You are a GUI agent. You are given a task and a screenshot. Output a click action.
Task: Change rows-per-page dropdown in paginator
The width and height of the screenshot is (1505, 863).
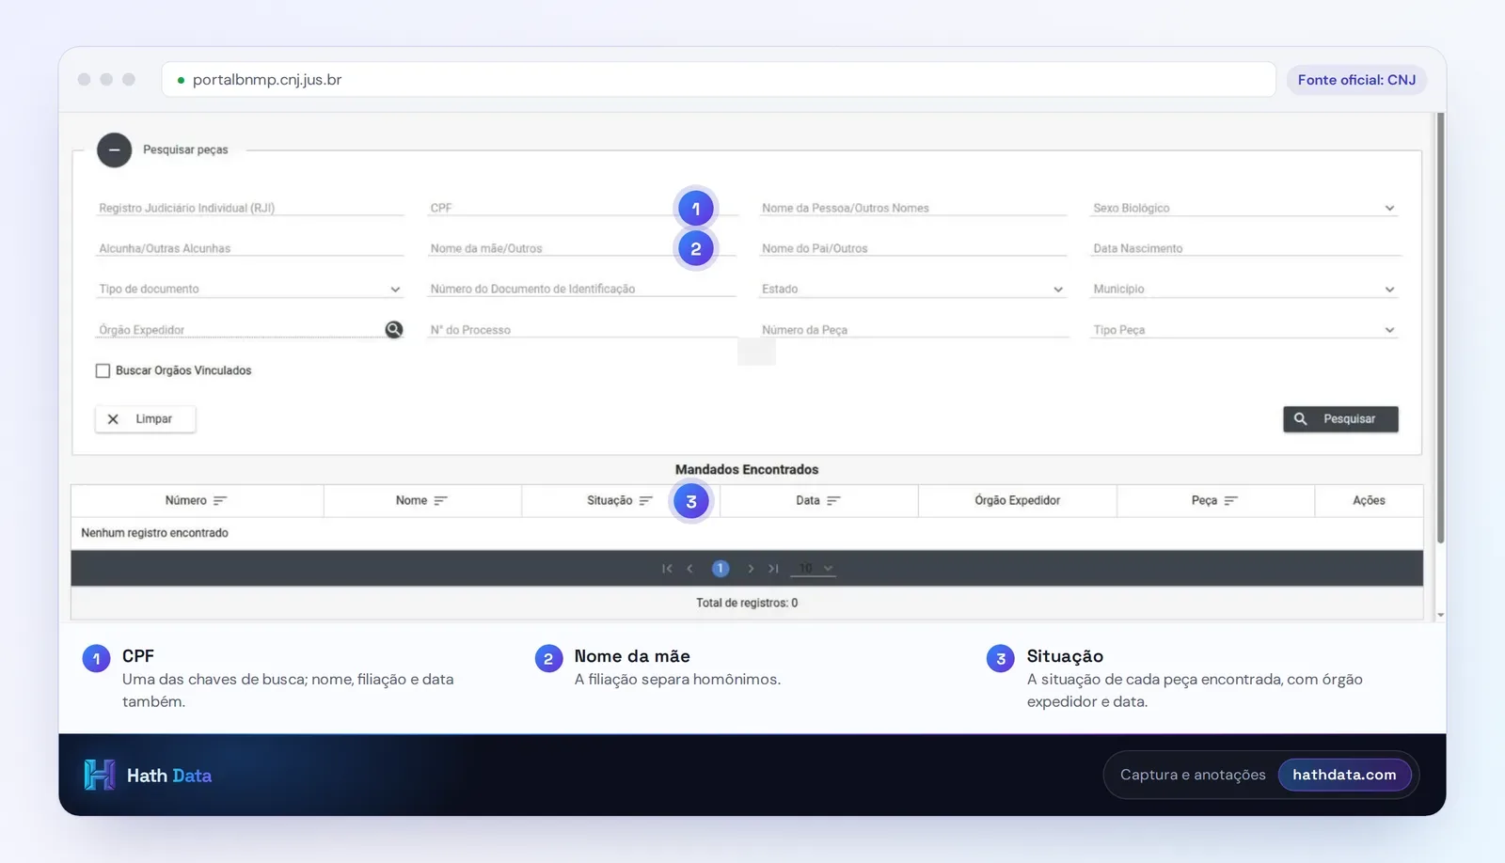[815, 569]
